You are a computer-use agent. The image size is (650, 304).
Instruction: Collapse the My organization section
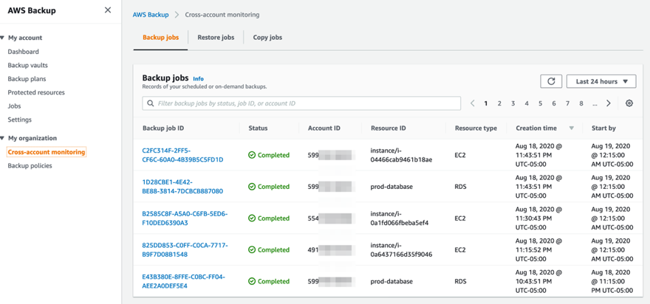2,138
